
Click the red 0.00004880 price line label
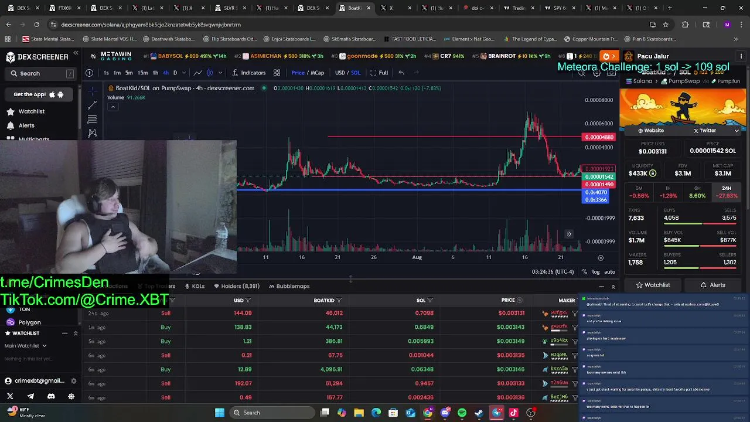(599, 137)
